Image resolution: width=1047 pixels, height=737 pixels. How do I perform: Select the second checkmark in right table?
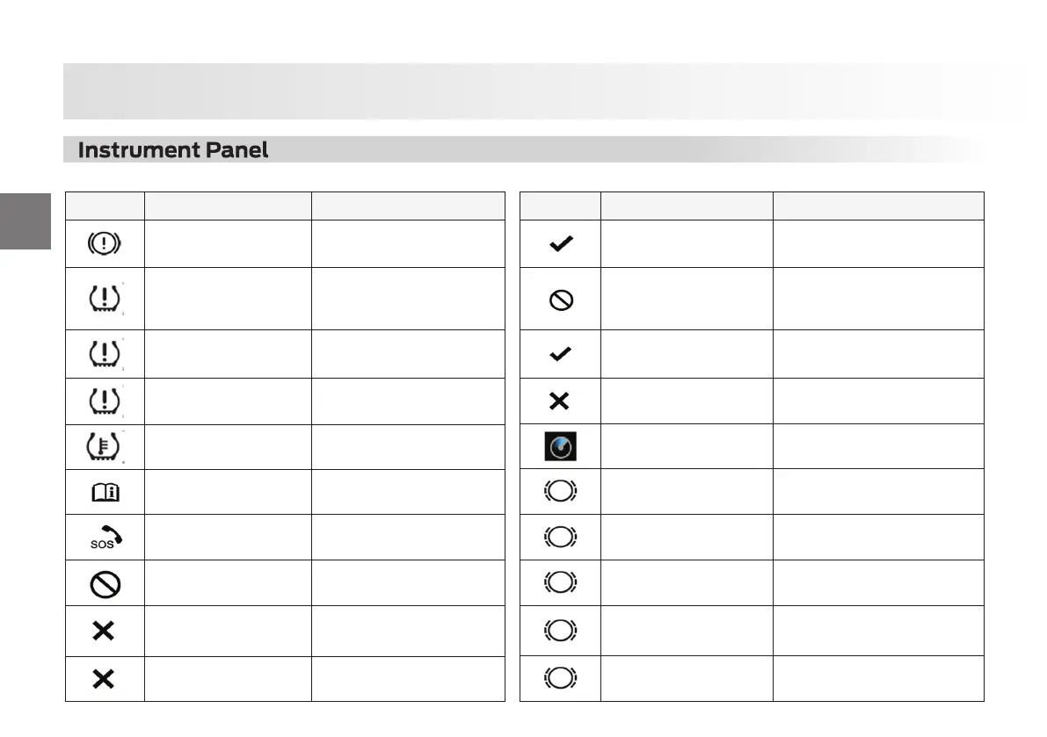click(561, 354)
